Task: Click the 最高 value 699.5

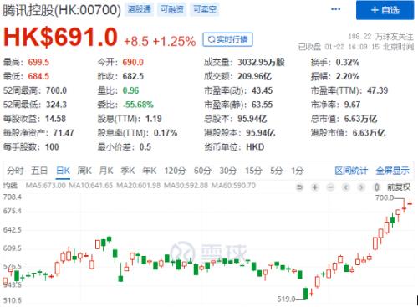Action: 38,62
